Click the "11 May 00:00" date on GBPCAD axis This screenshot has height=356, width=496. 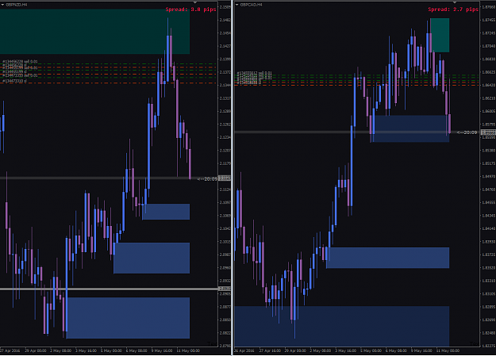pyautogui.click(x=448, y=350)
